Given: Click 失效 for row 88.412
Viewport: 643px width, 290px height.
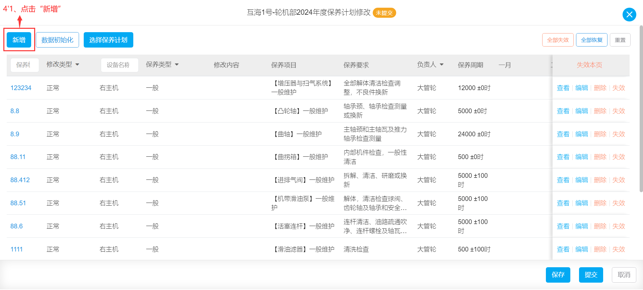Looking at the screenshot, I should (x=619, y=180).
